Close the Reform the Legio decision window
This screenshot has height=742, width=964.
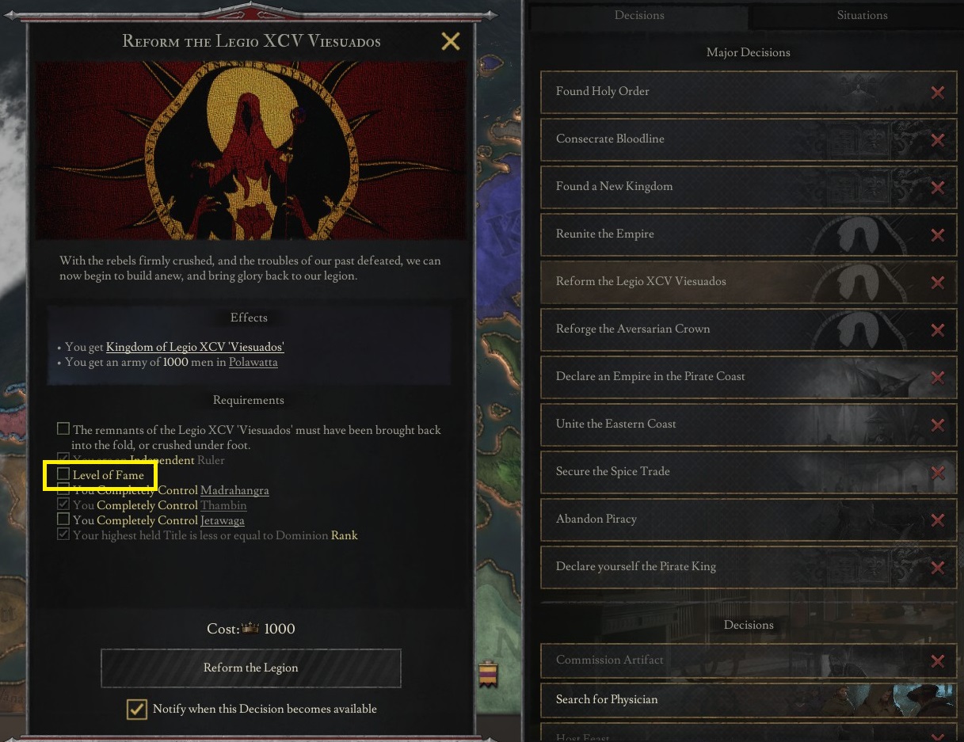(x=450, y=41)
